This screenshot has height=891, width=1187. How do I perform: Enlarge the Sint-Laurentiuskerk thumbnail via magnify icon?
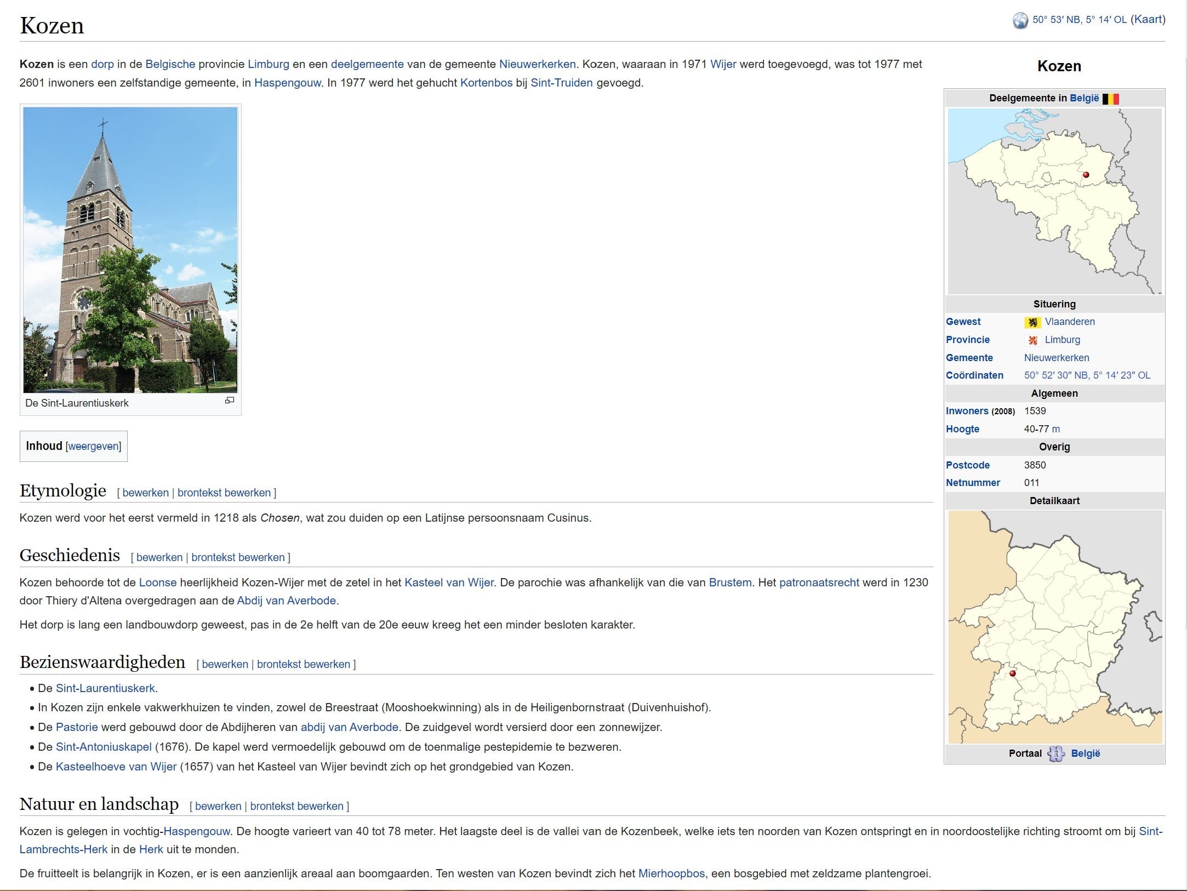tap(230, 401)
